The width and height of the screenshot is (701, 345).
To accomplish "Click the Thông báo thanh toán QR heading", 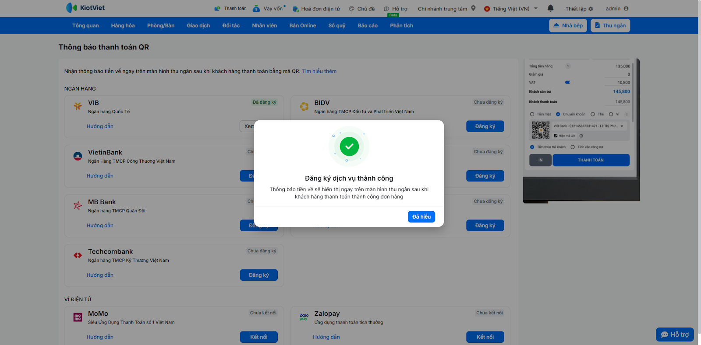I will click(104, 47).
